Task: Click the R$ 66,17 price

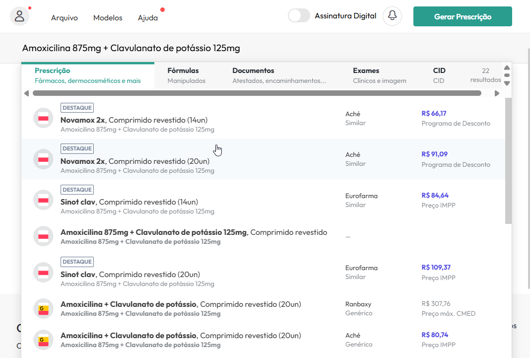Action: 434,114
